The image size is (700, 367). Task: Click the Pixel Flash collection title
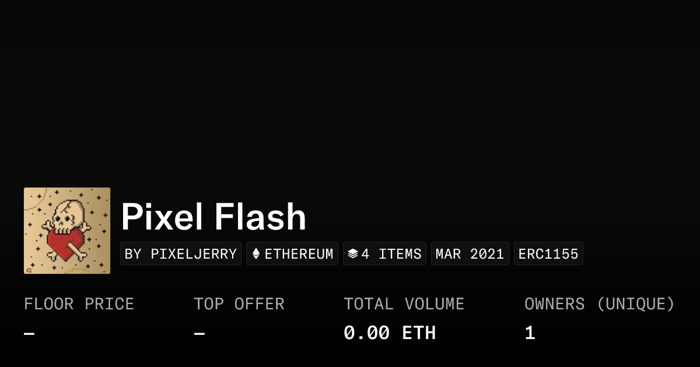213,217
